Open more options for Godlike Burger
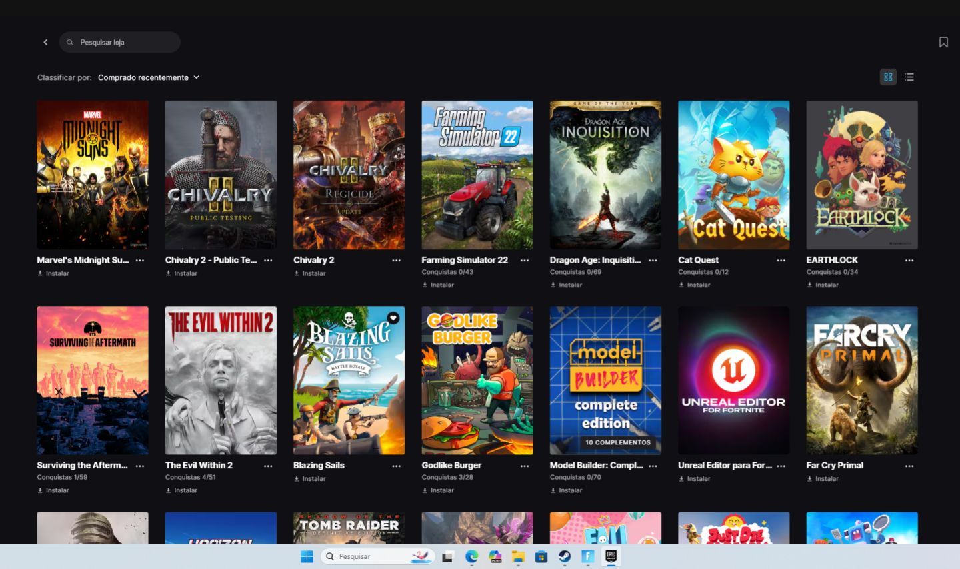 pos(525,466)
